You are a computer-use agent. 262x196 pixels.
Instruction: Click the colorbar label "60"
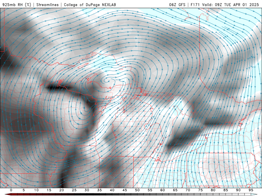coord(162,190)
